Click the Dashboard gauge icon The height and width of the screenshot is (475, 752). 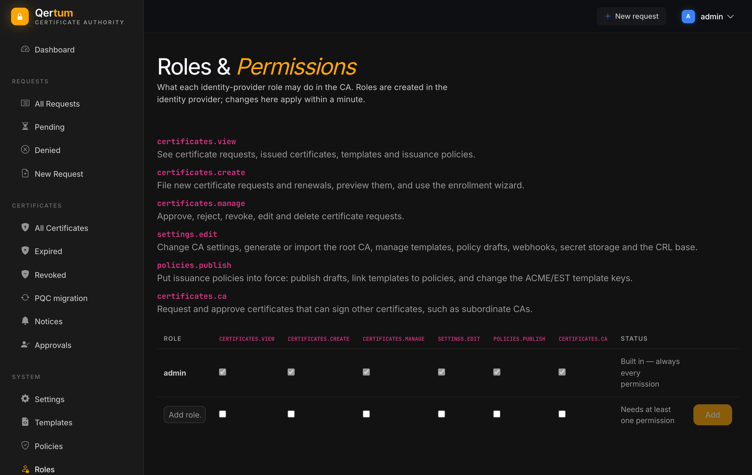point(25,49)
